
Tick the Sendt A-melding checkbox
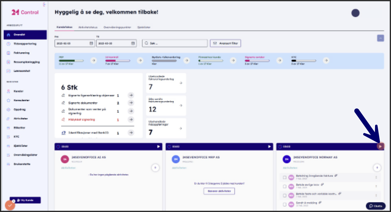click(x=285, y=204)
